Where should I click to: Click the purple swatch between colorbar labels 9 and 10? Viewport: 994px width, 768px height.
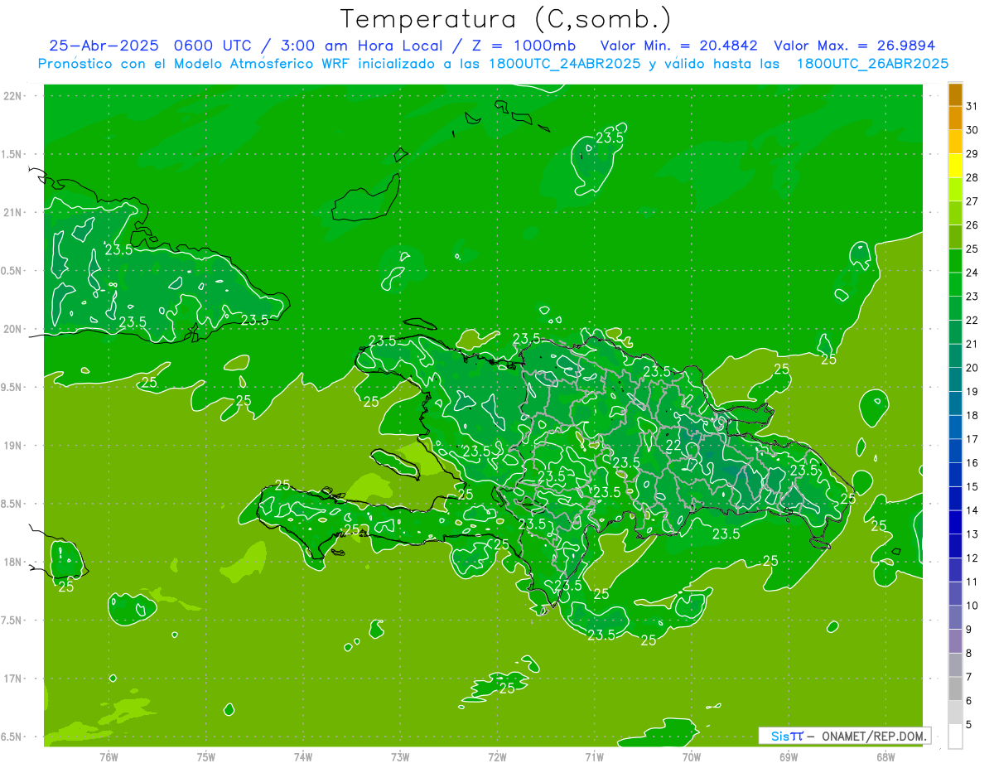[955, 617]
